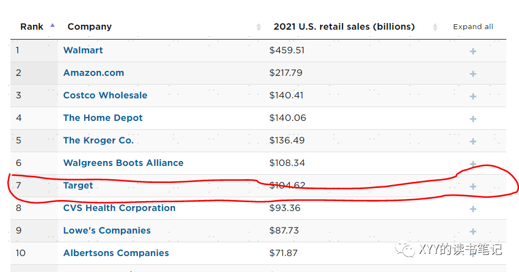Open the Costco Wholesale link
This screenshot has height=272, width=519.
coord(105,95)
